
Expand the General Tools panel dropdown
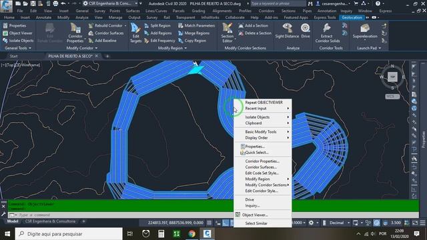pos(18,48)
